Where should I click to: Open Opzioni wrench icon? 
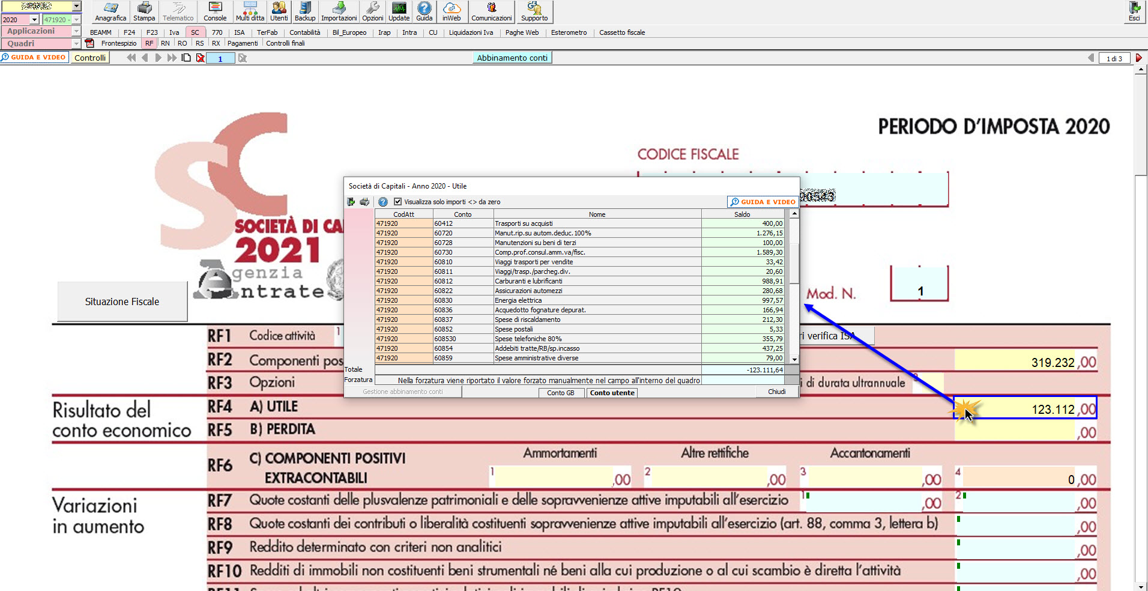pos(372,11)
